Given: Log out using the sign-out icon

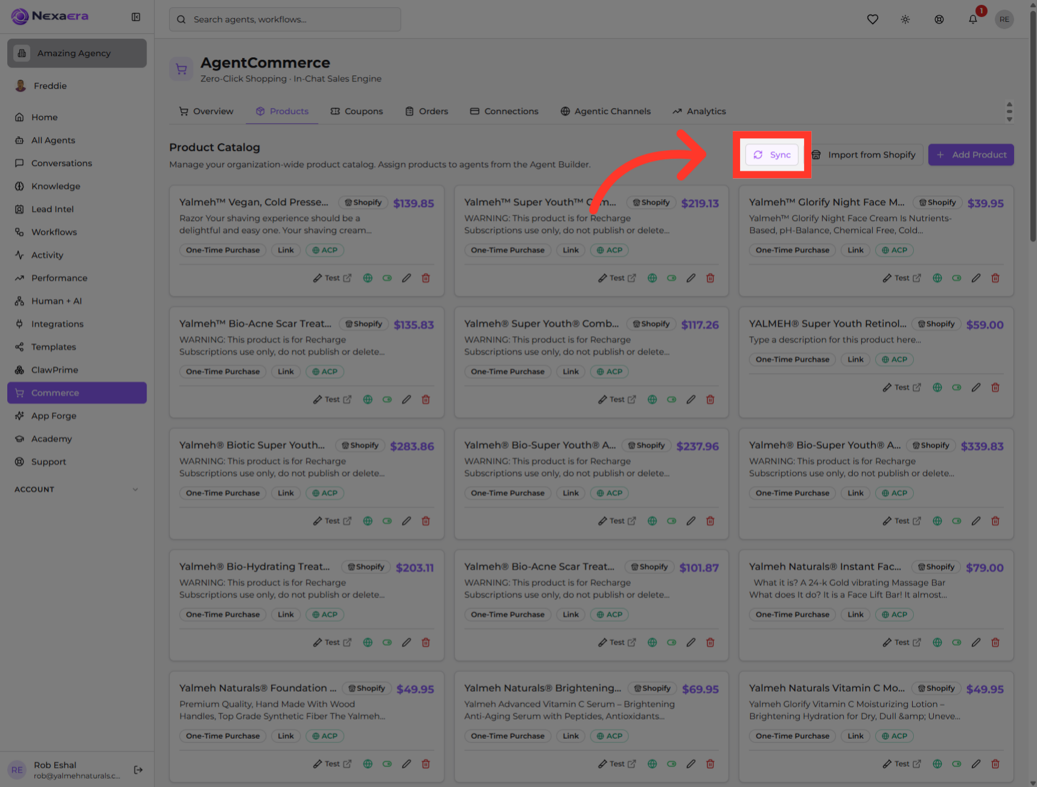Looking at the screenshot, I should 138,769.
